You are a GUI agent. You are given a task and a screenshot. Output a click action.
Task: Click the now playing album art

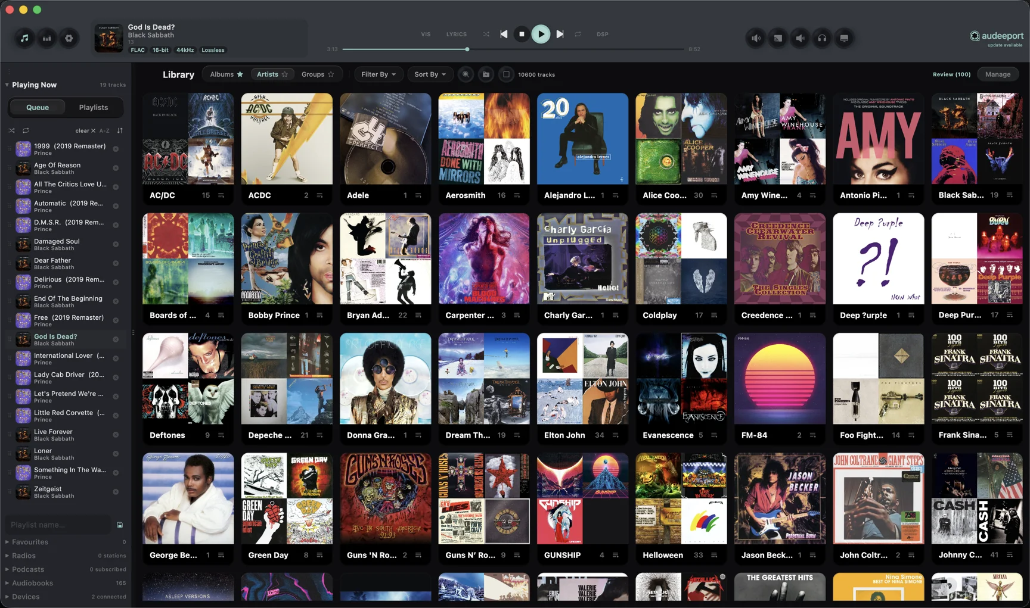tap(108, 38)
